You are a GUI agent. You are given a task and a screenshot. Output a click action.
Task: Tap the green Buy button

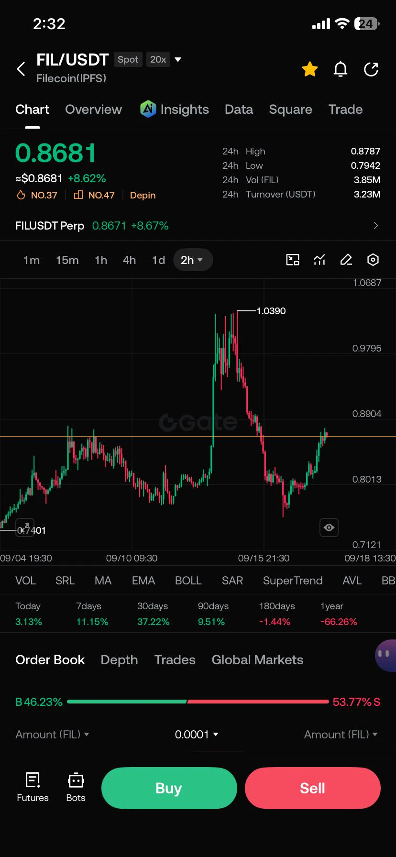(169, 788)
